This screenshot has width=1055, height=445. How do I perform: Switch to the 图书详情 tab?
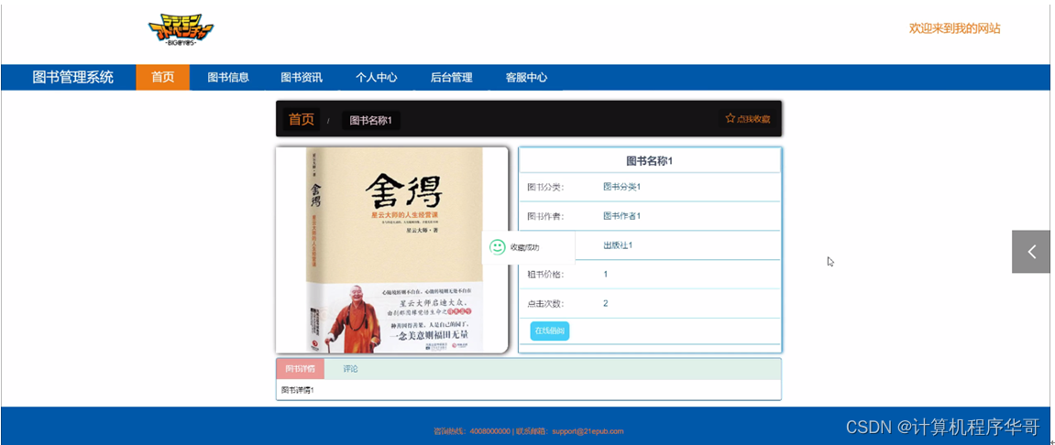coord(300,369)
